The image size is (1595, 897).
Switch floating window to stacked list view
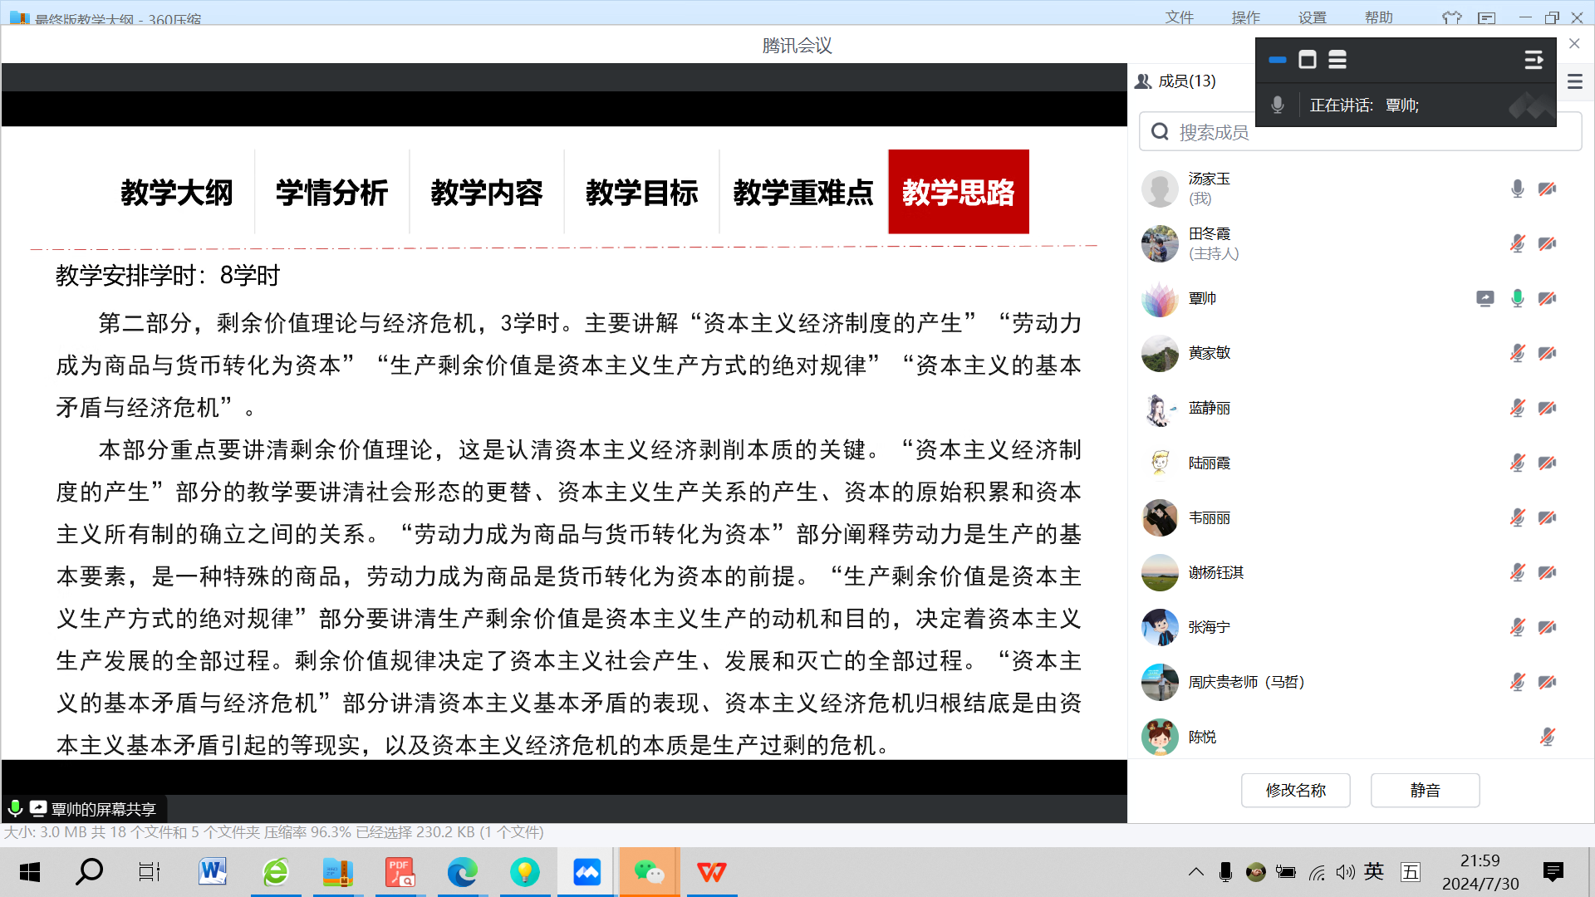point(1337,60)
